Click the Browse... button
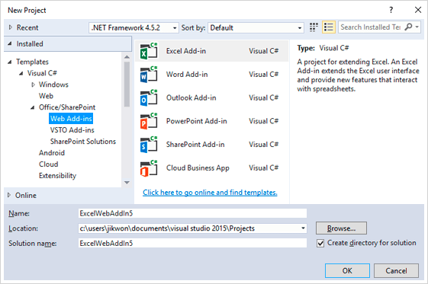This screenshot has width=428, height=284. [341, 228]
